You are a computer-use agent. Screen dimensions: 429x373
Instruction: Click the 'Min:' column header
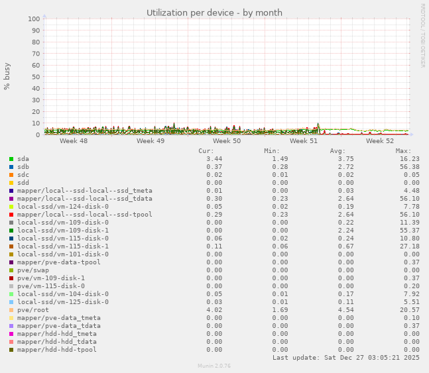(x=272, y=151)
